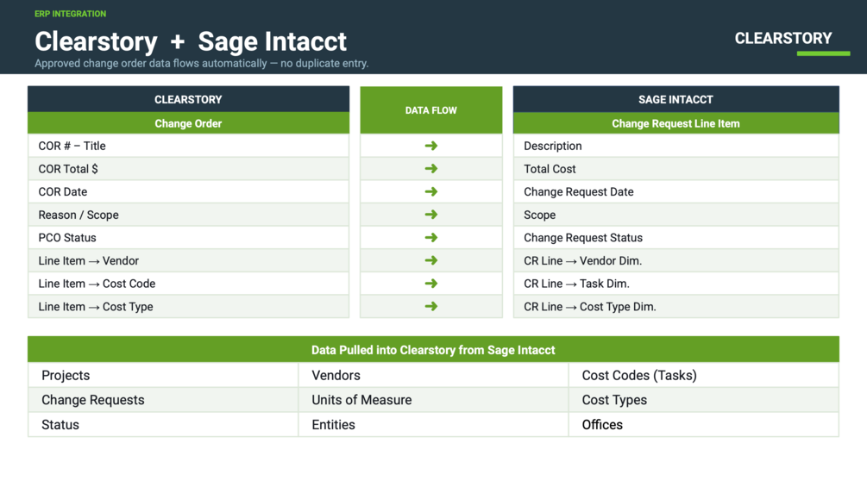
Task: Click the CLEARSTORY column header
Action: [189, 99]
